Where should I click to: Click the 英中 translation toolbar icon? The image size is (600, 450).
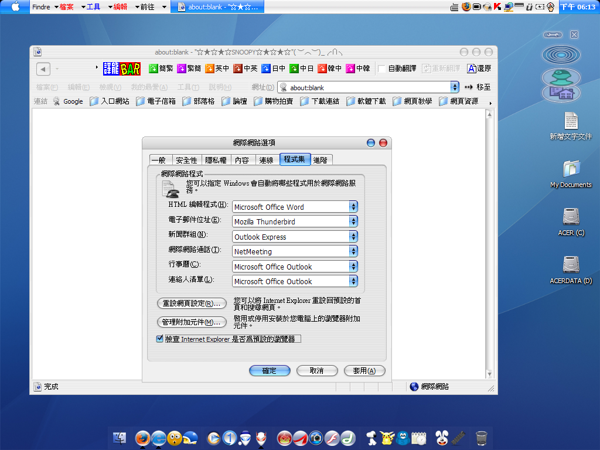210,69
